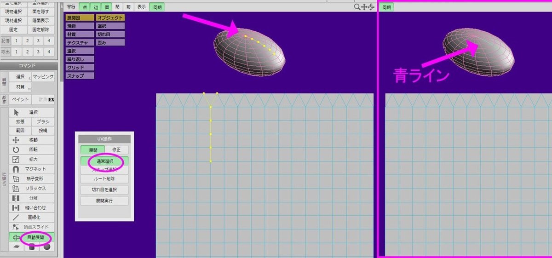This screenshot has height=258, width=552.
Task: Click 展開実行 button
Action: pyautogui.click(x=104, y=201)
